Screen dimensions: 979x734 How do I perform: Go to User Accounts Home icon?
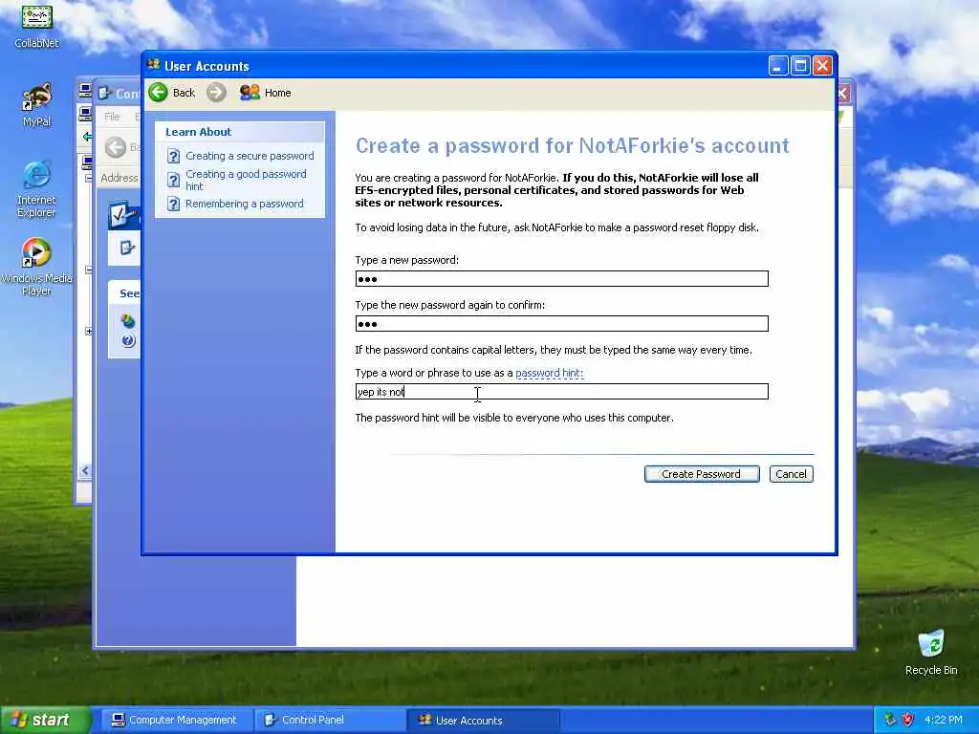(250, 93)
